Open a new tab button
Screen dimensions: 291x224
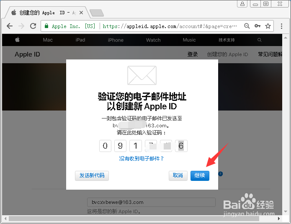96,13
